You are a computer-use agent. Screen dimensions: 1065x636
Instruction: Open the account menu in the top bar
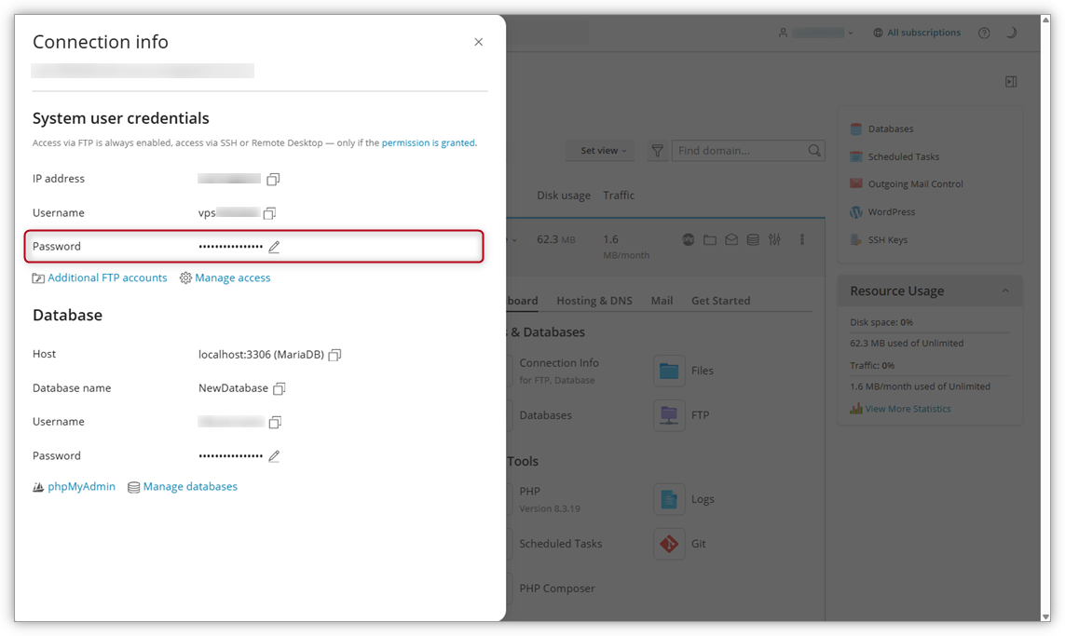coord(817,32)
